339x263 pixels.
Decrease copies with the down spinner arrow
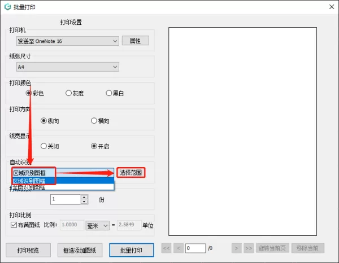coord(84,202)
